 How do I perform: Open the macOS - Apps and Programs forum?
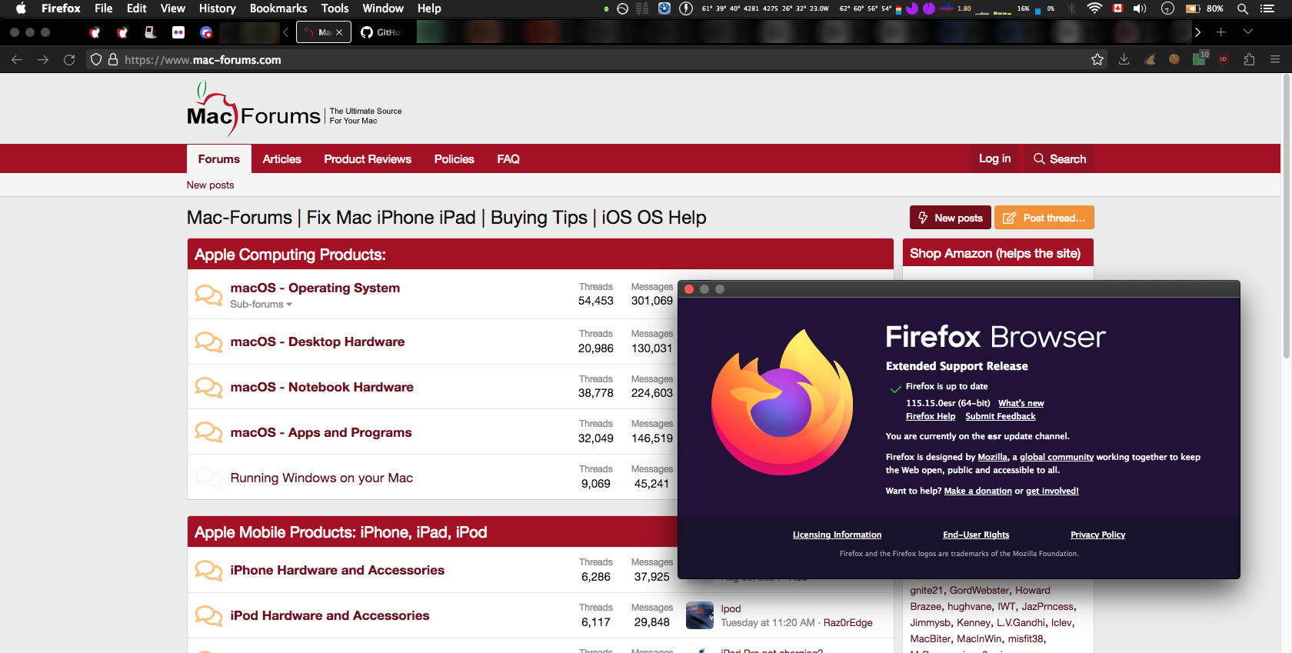tap(321, 432)
